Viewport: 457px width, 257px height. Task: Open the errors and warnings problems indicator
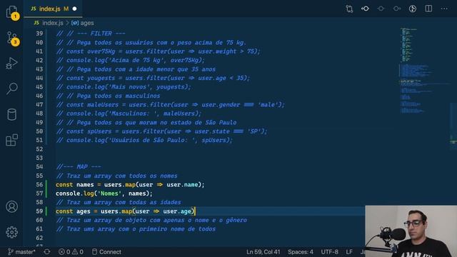tap(71, 252)
